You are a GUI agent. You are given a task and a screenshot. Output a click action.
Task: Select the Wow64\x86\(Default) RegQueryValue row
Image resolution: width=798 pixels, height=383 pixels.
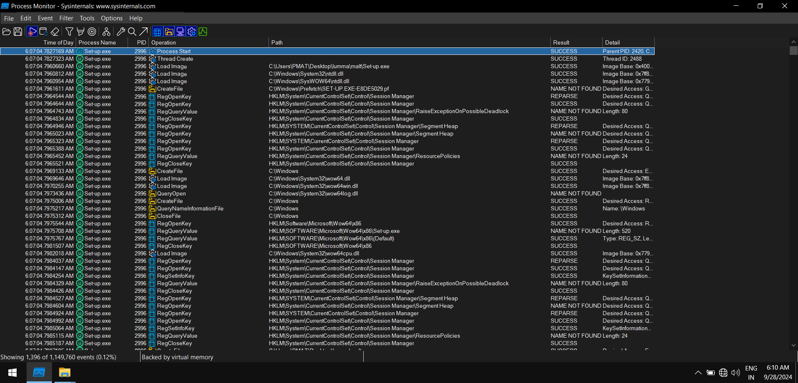coord(327,238)
